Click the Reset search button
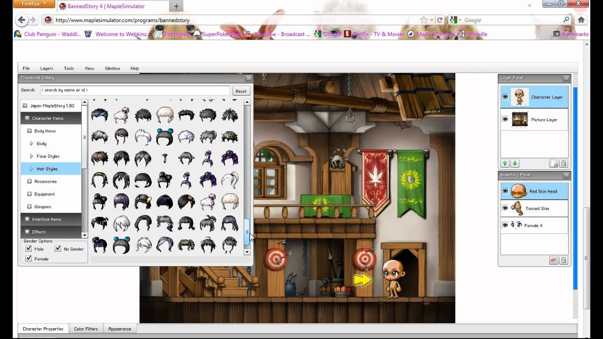This screenshot has height=339, width=603. pos(241,91)
